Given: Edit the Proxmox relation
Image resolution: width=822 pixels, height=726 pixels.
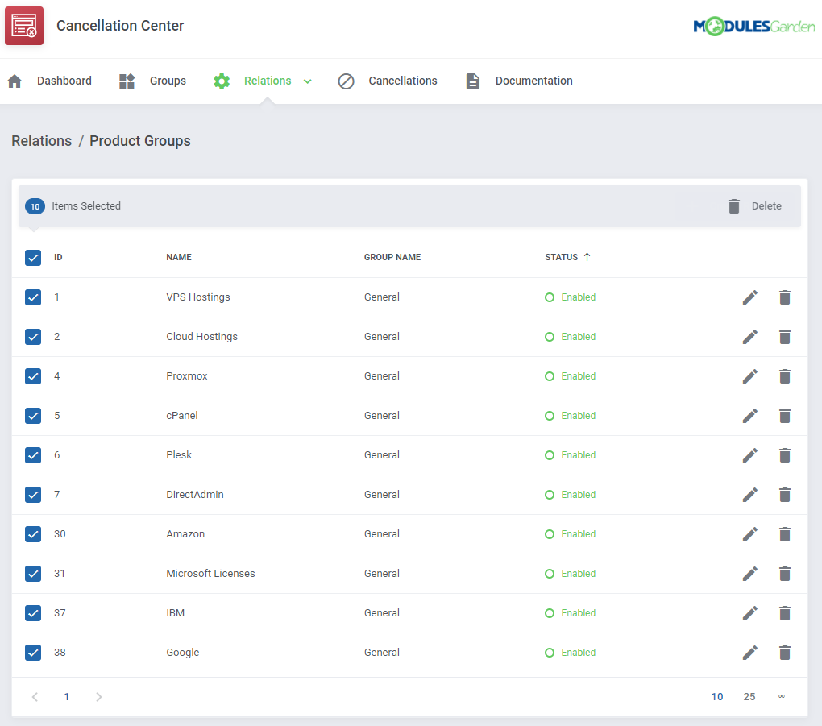Looking at the screenshot, I should click(750, 376).
